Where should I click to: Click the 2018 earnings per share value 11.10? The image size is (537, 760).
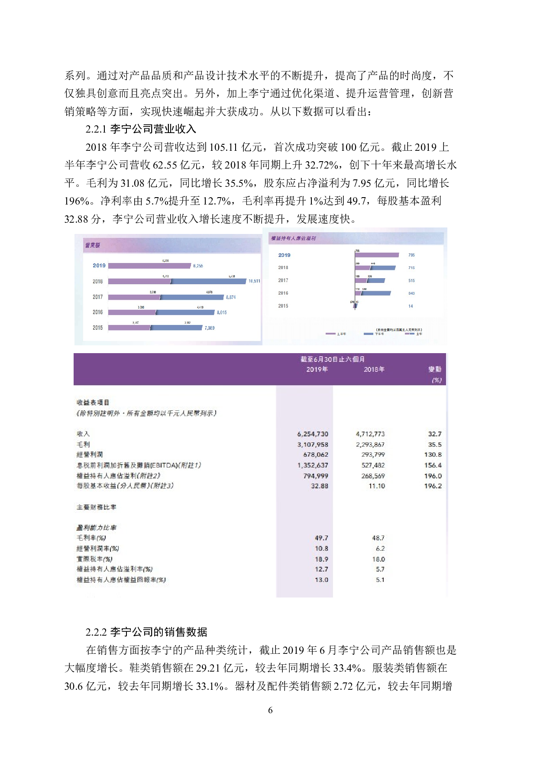tap(377, 486)
